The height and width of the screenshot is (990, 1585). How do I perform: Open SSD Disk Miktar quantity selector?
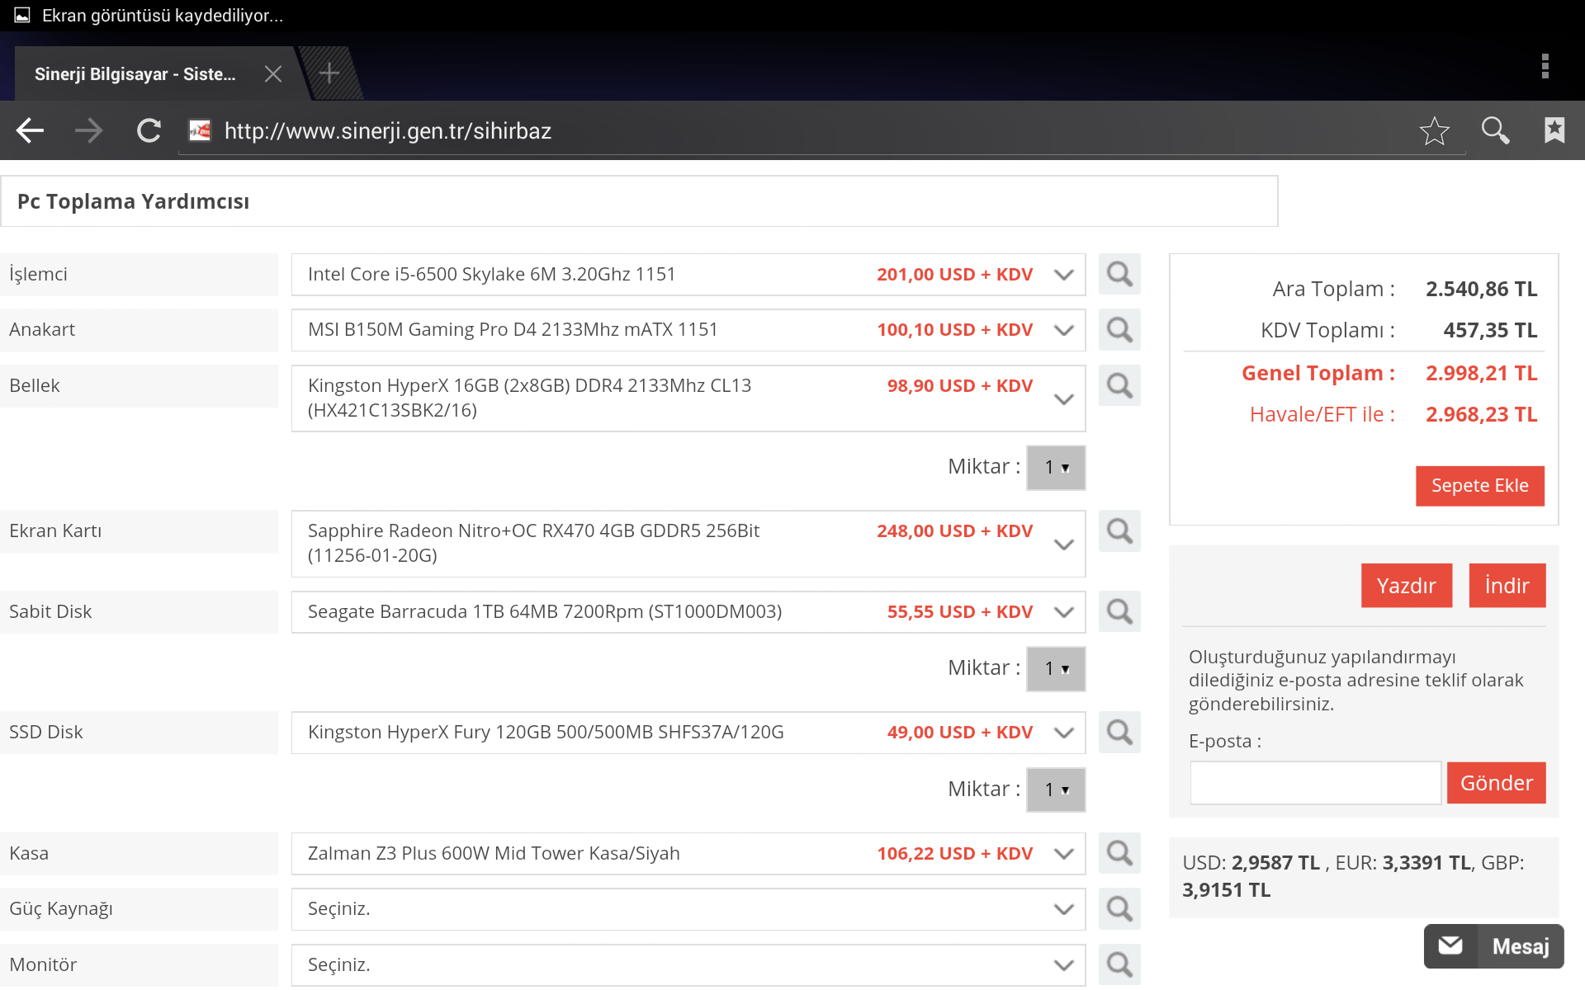(1056, 790)
